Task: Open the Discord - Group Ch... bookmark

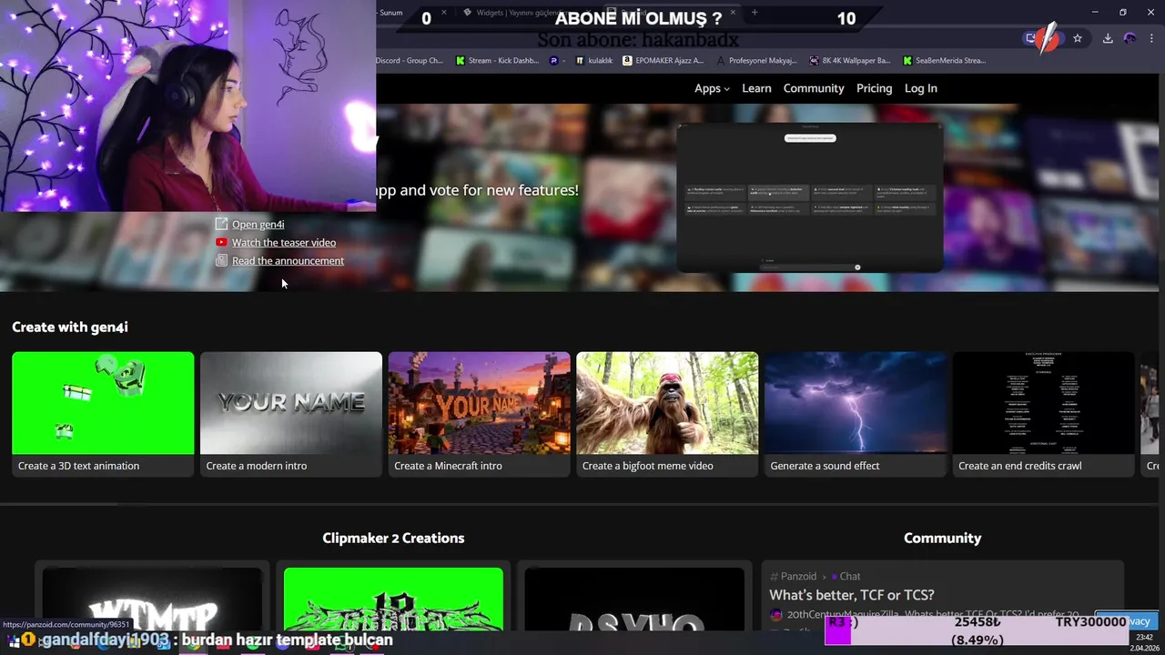Action: [409, 61]
